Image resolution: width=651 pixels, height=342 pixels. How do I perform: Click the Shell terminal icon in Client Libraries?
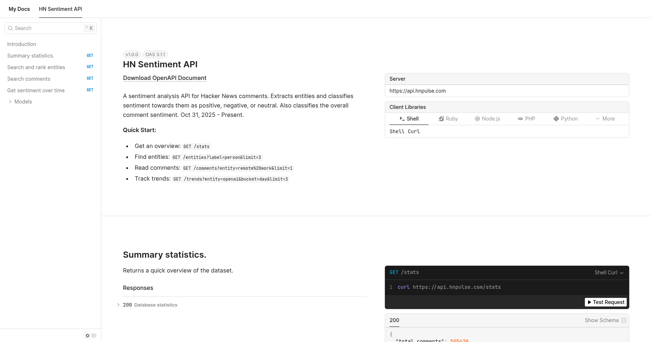[401, 119]
